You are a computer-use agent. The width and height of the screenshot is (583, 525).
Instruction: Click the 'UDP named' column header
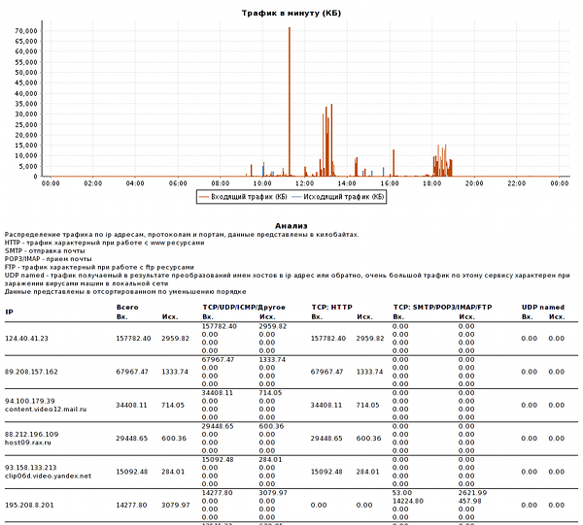point(543,307)
